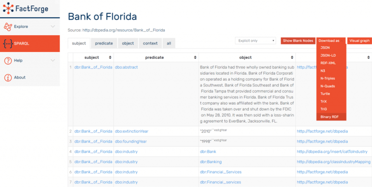Click Show Blank Nodes button
The image size is (372, 187).
click(298, 41)
